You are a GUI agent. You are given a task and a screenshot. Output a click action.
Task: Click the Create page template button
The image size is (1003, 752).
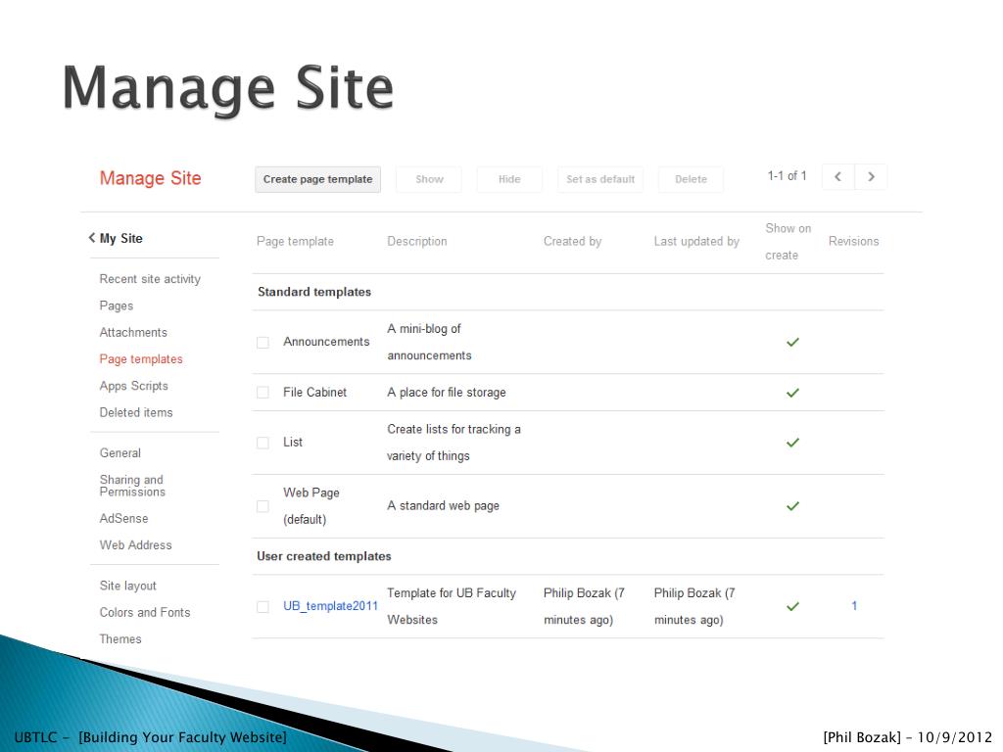tap(318, 180)
